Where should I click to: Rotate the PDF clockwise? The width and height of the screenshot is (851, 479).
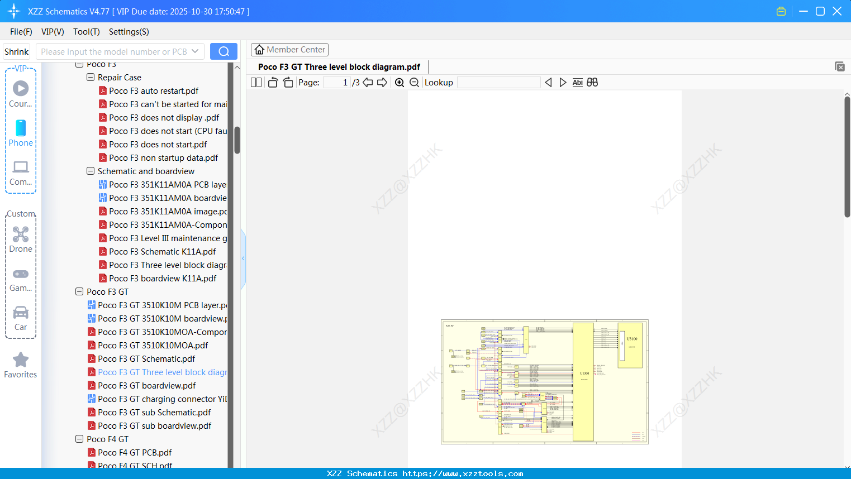tap(288, 82)
